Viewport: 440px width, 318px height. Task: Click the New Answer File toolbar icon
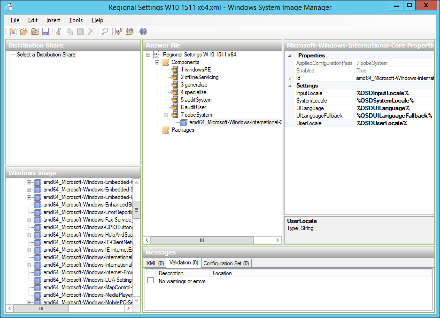point(13,32)
